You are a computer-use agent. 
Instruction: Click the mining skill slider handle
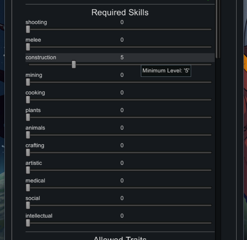tap(28, 82)
